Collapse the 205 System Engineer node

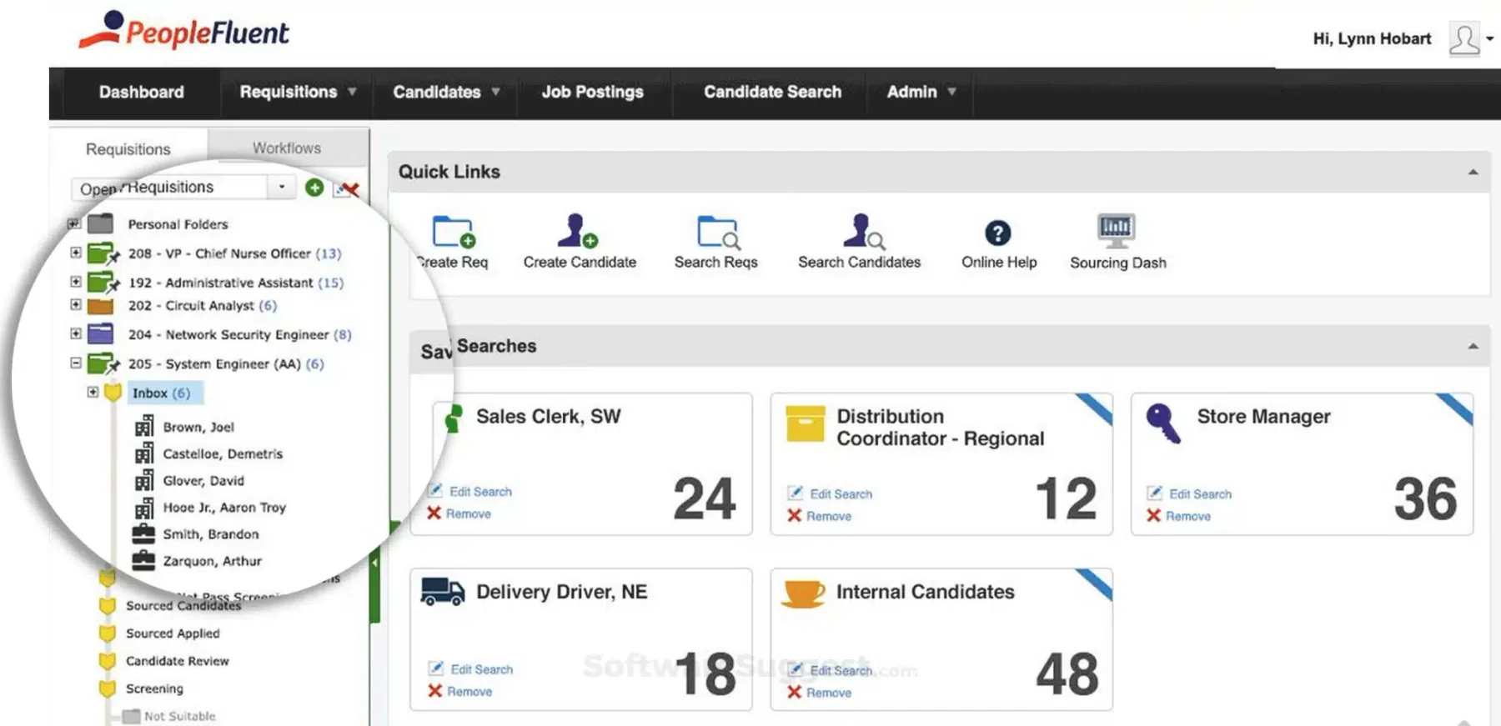click(76, 363)
